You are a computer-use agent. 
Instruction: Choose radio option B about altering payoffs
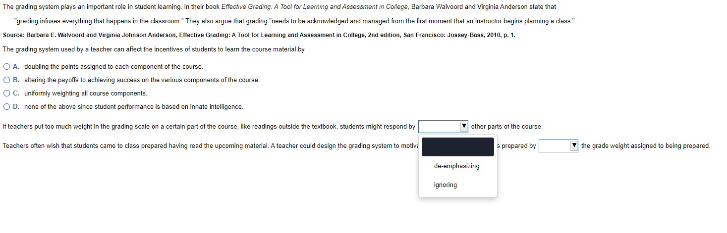6,80
